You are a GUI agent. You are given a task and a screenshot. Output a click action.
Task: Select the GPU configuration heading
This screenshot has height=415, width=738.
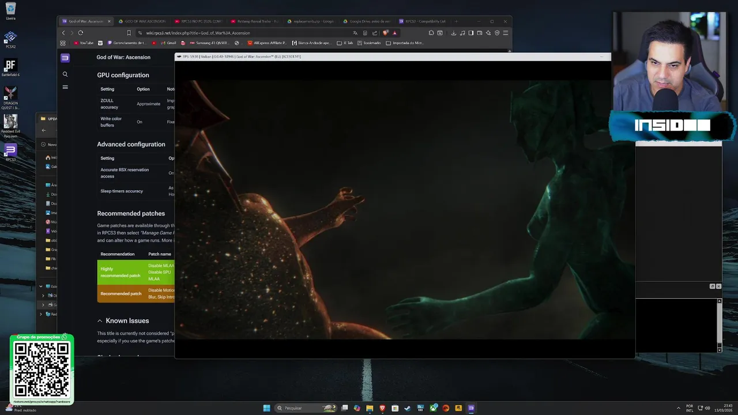click(123, 75)
